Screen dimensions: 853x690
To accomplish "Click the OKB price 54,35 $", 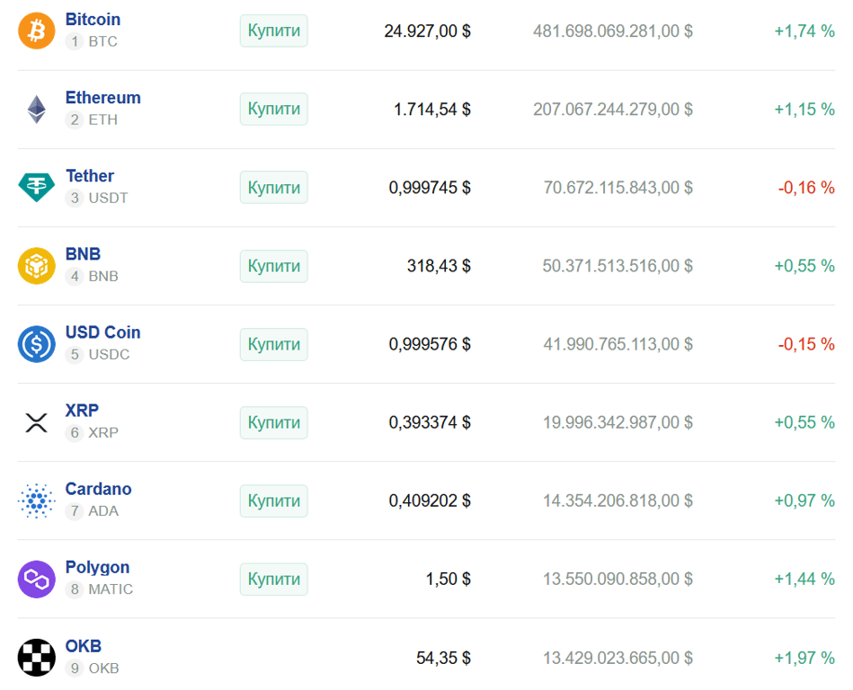I will pos(444,658).
